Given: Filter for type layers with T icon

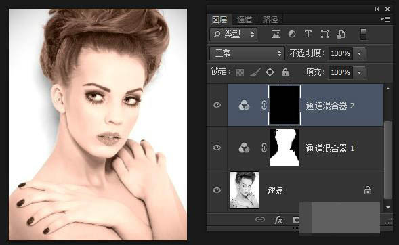Looking at the screenshot, I should coord(308,34).
